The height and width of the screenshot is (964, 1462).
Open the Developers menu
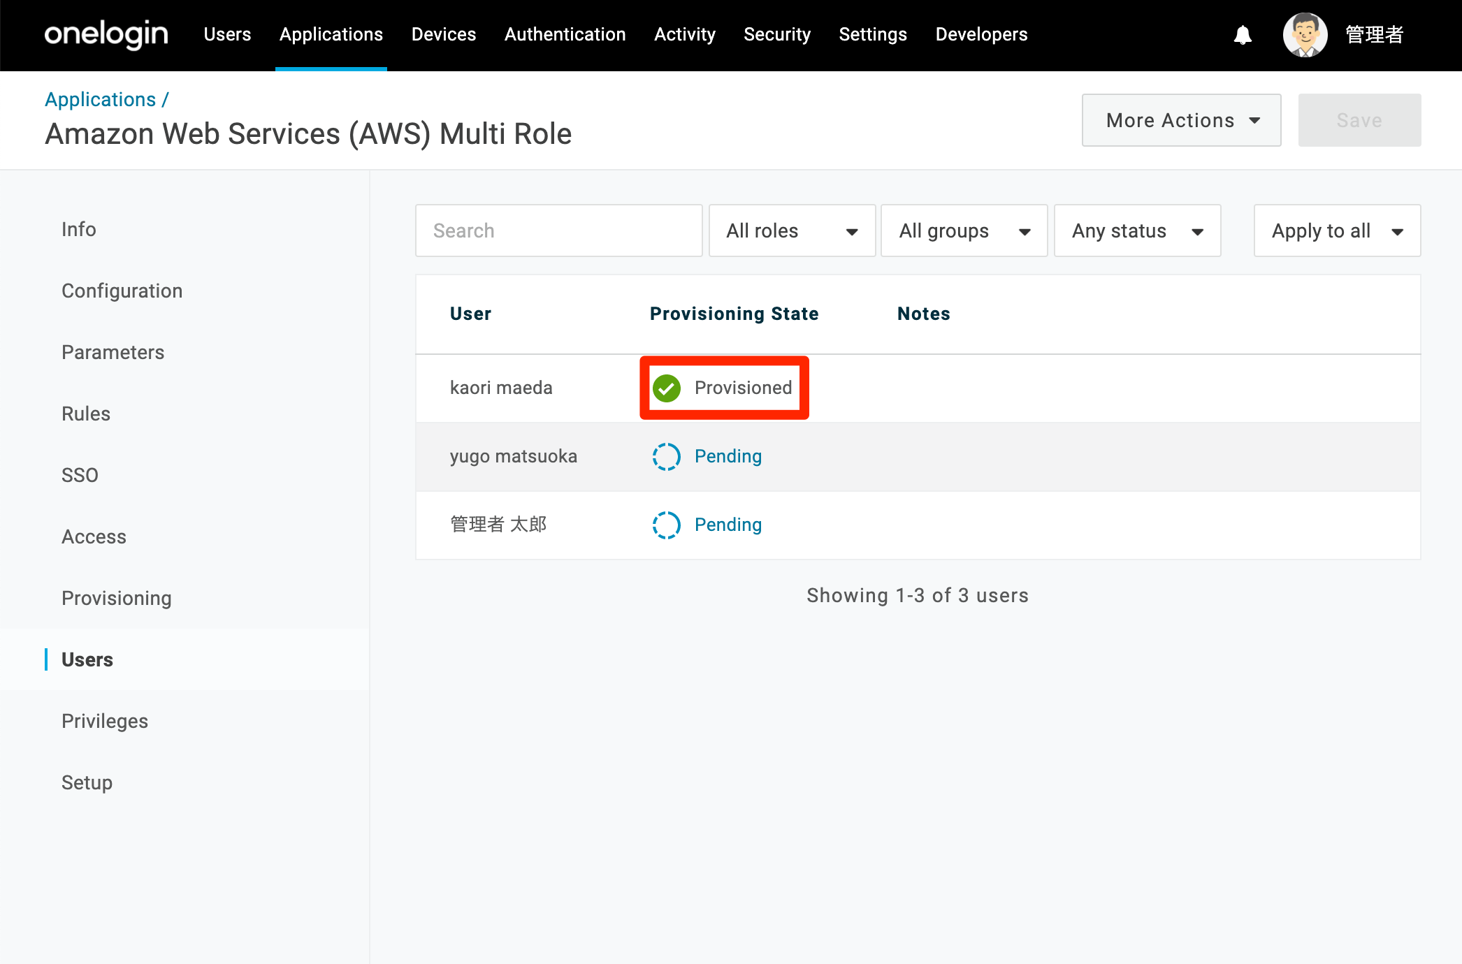pos(982,34)
